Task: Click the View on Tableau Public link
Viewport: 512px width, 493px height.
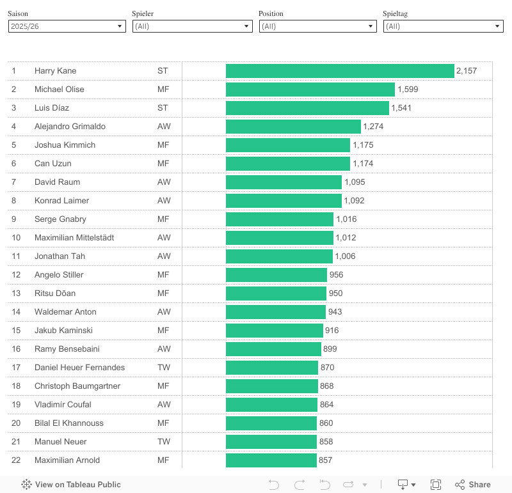Action: click(78, 485)
